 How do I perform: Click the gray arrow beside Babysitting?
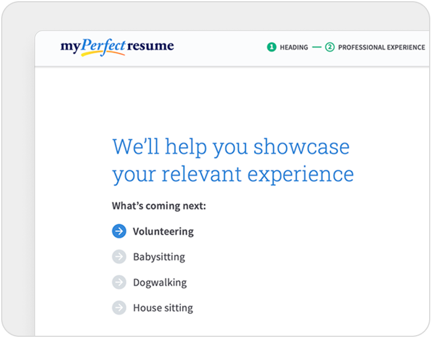[x=119, y=257]
